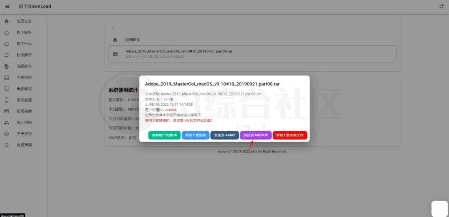Click the 今日解析 statistic
Image resolution: width=449 pixels, height=217 pixels.
coord(123,110)
